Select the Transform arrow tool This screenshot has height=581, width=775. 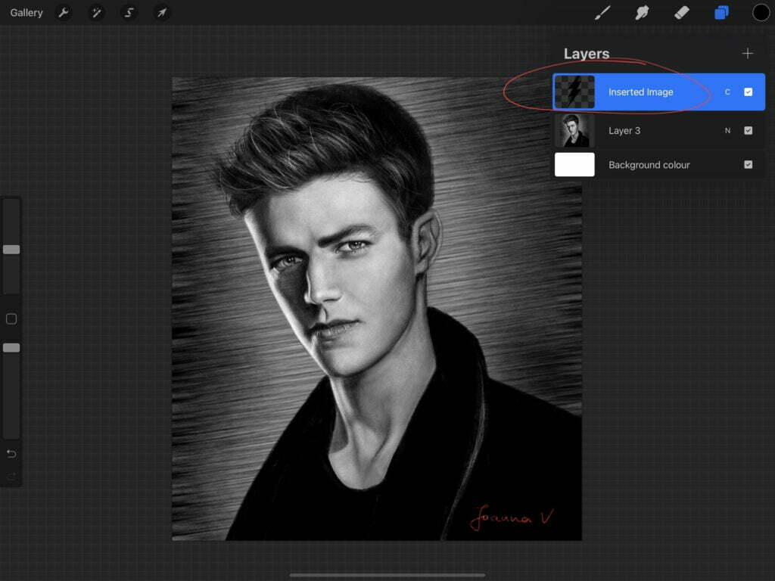(161, 13)
